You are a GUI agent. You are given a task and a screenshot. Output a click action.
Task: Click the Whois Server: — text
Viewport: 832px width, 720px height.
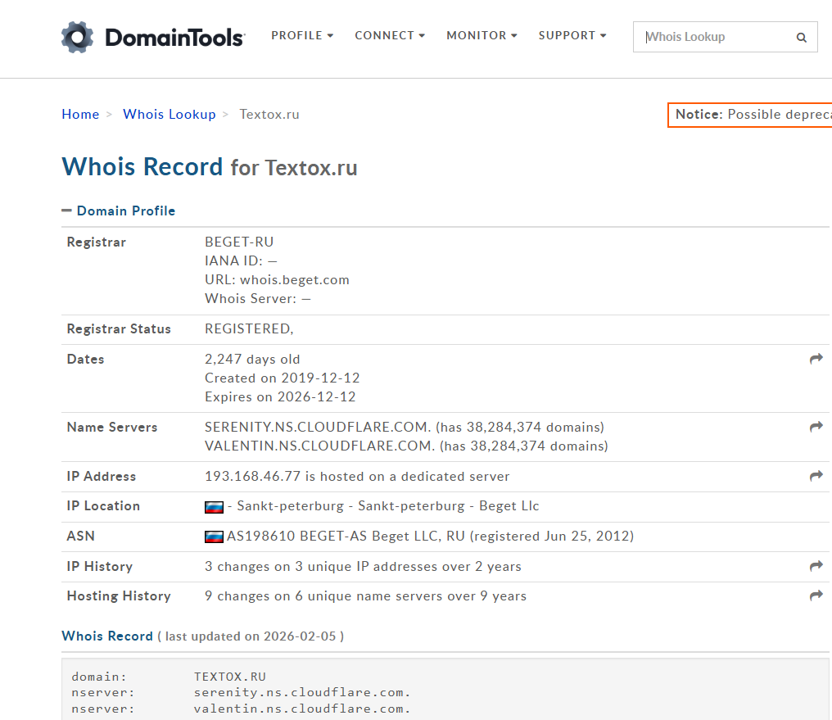click(258, 299)
